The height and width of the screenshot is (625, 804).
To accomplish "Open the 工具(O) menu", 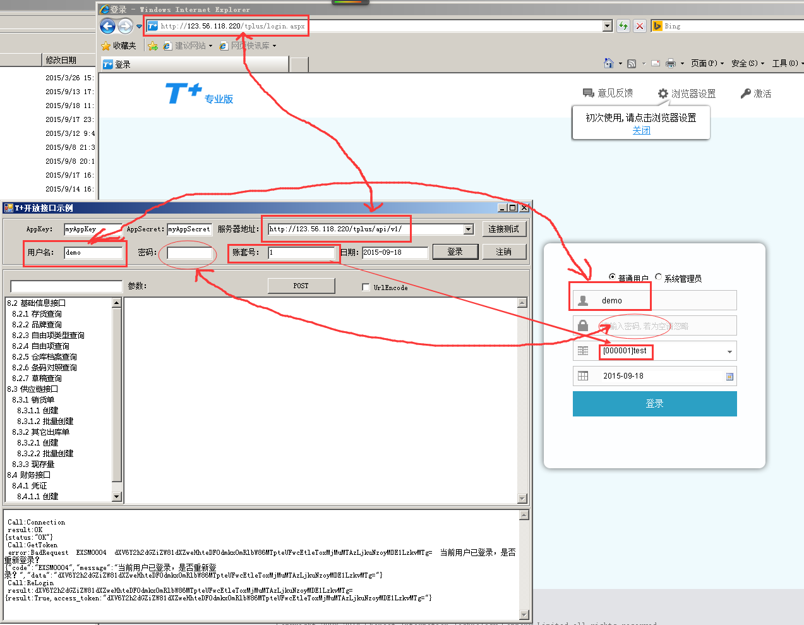I will (788, 63).
